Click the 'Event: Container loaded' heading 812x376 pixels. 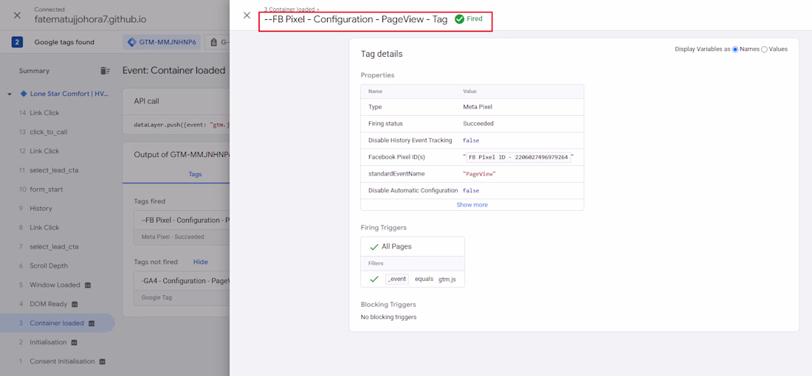point(174,70)
